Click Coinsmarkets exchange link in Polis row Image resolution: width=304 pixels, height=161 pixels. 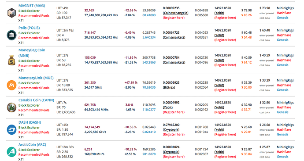pos(174,37)
